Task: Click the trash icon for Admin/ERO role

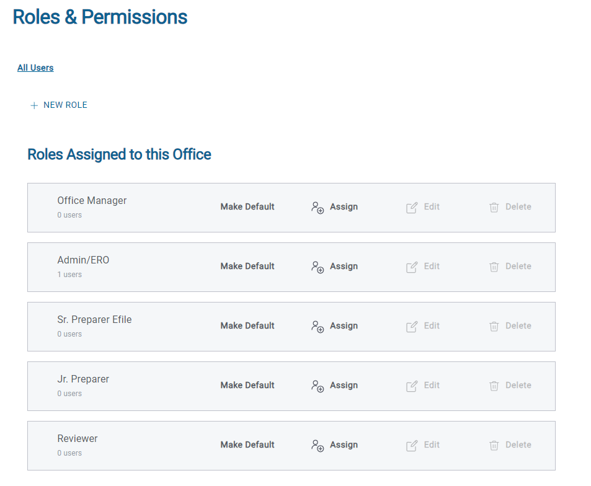Action: coord(494,267)
